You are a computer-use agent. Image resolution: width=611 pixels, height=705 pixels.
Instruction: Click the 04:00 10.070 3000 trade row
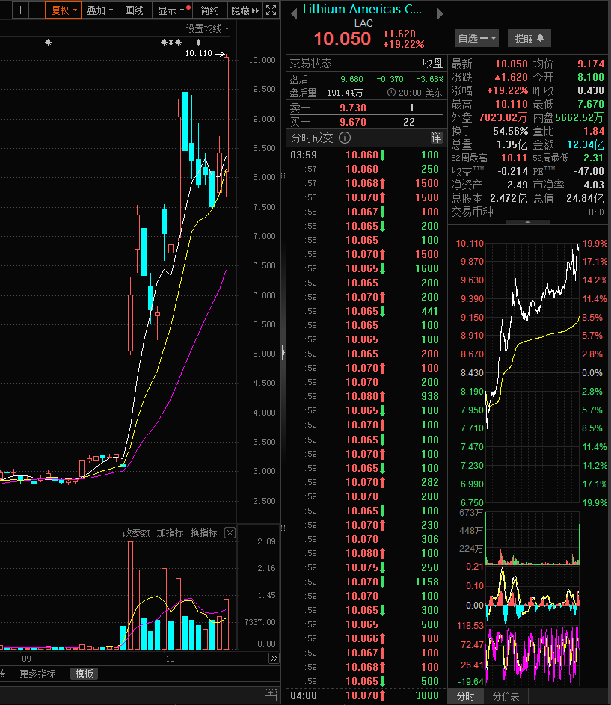click(366, 695)
